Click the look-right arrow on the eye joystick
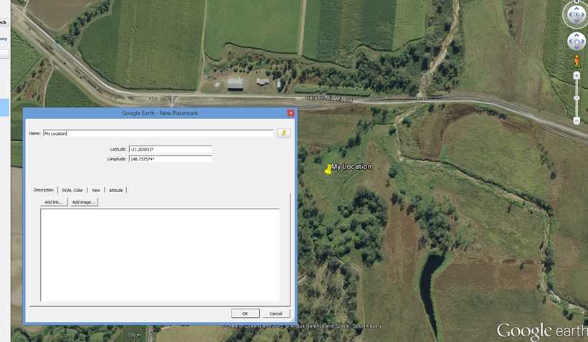Screen dimensions: 588x342 click(x=583, y=15)
